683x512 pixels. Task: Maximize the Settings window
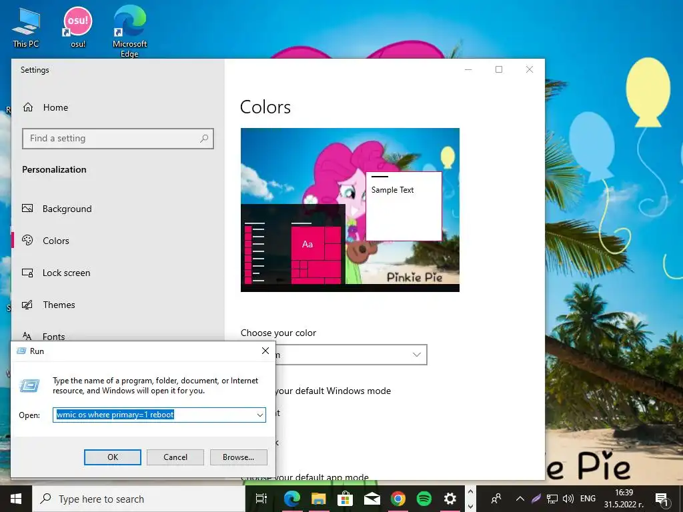499,69
